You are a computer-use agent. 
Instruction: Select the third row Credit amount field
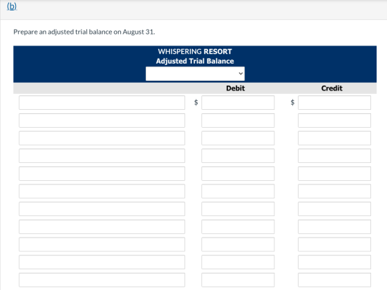point(334,138)
